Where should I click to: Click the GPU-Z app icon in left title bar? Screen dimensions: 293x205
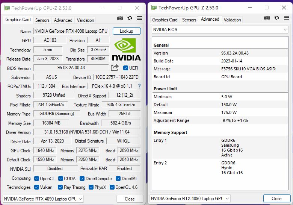tap(7, 8)
